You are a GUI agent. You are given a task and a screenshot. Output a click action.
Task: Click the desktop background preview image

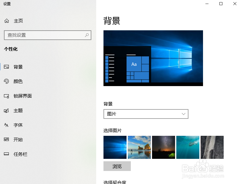[x=153, y=58]
